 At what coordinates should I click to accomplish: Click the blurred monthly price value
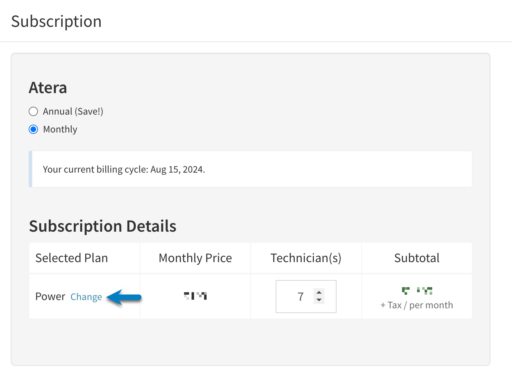point(195,296)
